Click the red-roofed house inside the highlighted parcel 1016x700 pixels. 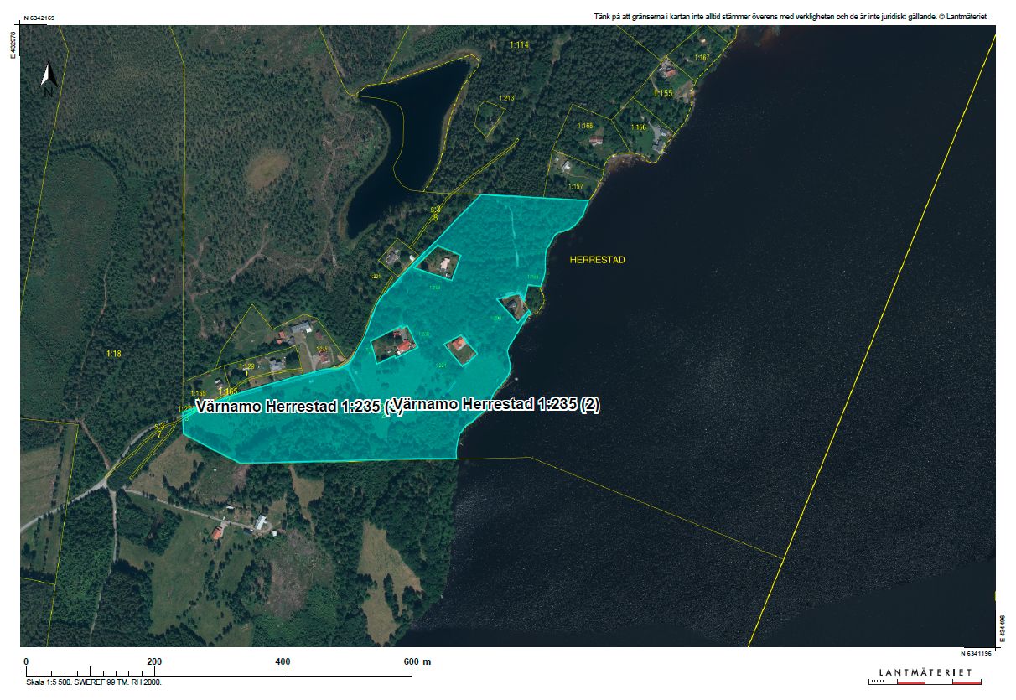pyautogui.click(x=458, y=345)
